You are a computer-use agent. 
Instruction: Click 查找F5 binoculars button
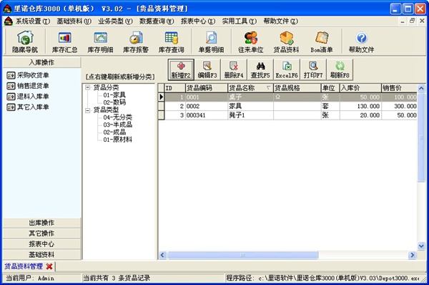coord(260,69)
